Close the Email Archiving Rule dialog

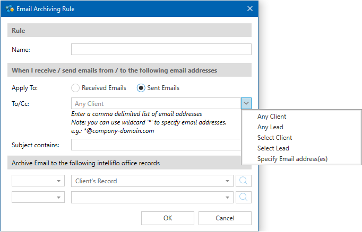point(250,8)
